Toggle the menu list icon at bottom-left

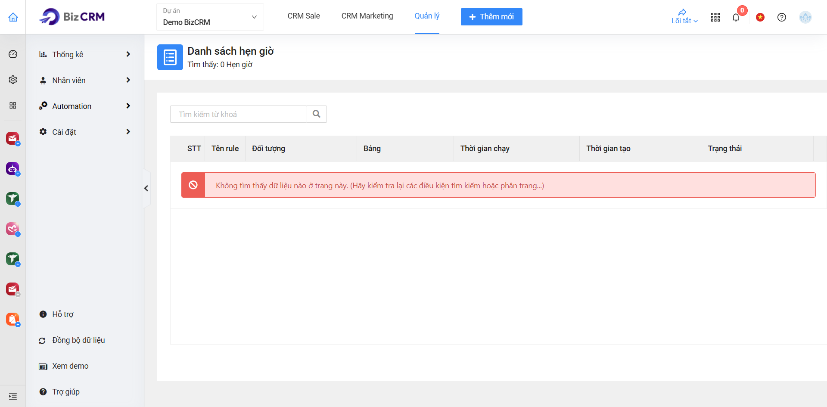[13, 396]
